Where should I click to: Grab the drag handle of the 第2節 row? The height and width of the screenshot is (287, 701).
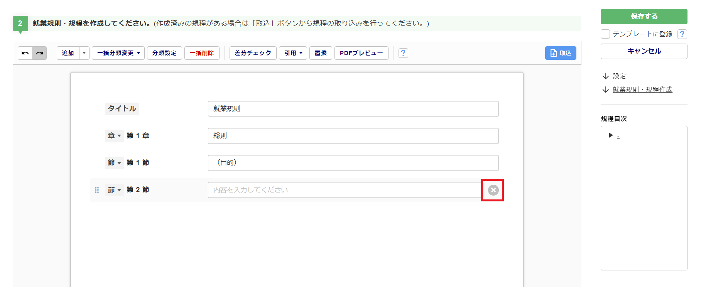(x=97, y=190)
